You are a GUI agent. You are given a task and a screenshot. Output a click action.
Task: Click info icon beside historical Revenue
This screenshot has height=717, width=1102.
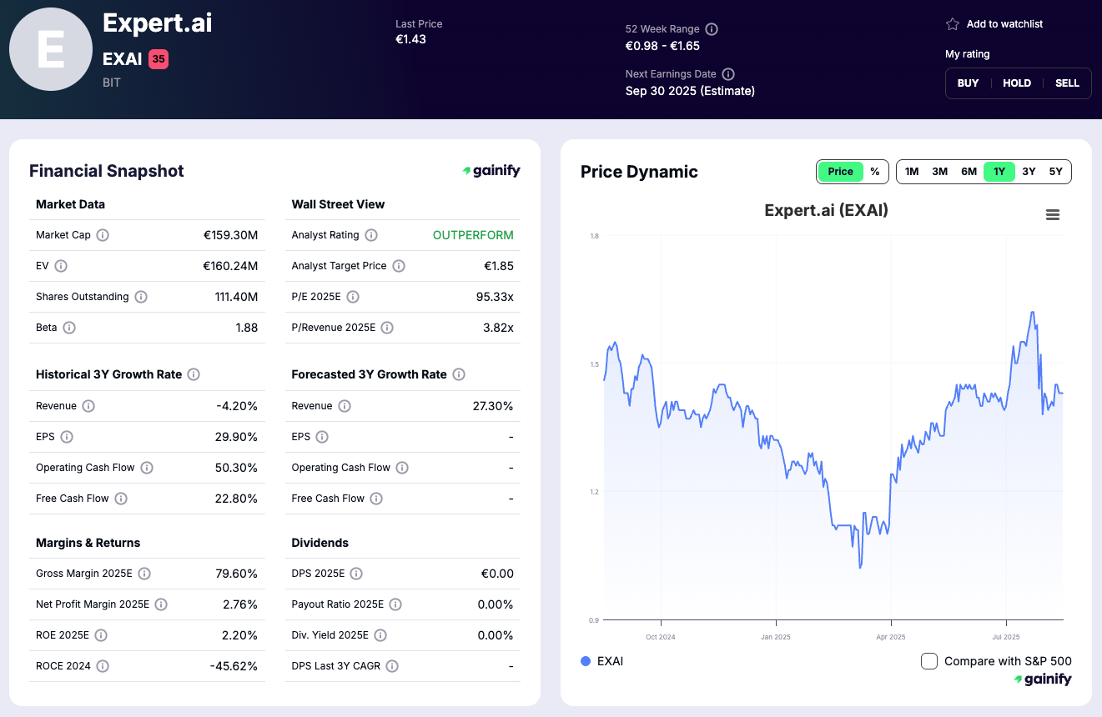[x=88, y=406]
